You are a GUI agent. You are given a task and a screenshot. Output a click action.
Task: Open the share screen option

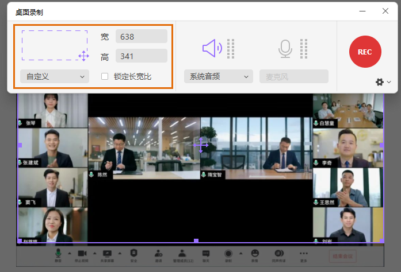107,254
